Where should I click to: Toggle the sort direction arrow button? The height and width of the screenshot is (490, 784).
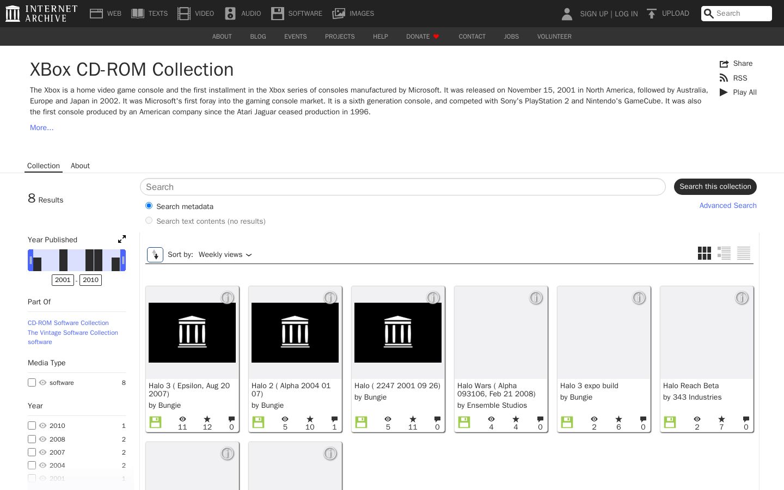155,254
